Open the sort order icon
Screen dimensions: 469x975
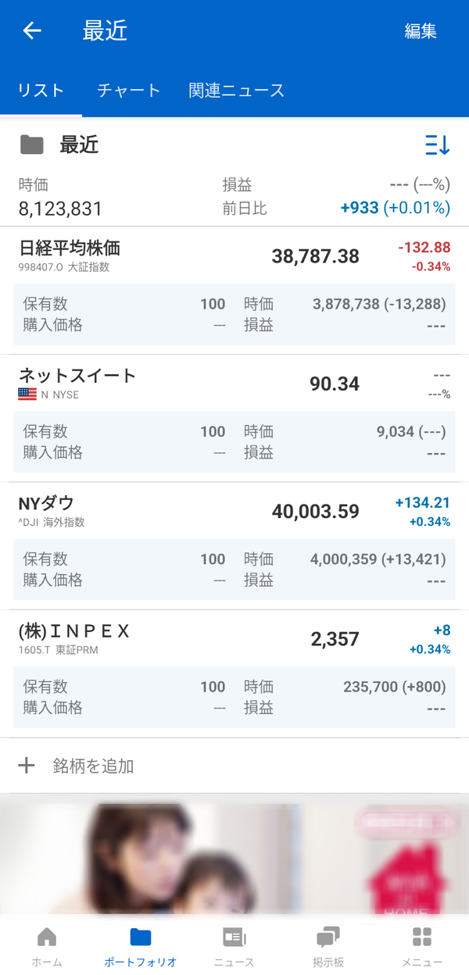pyautogui.click(x=437, y=145)
